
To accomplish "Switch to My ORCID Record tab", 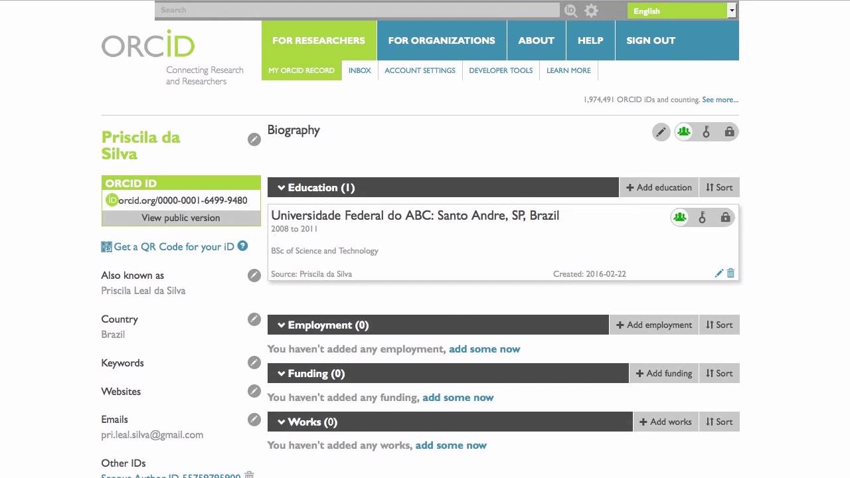I will [x=301, y=70].
